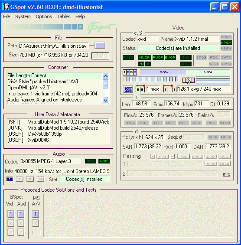This screenshot has height=245, width=241.
Task: Click the TFF field order indicator
Action: pos(157,123)
